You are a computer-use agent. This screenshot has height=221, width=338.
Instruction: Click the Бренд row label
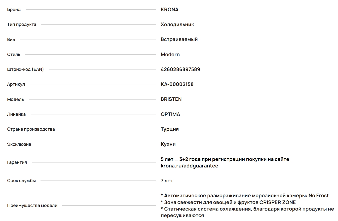coord(14,10)
